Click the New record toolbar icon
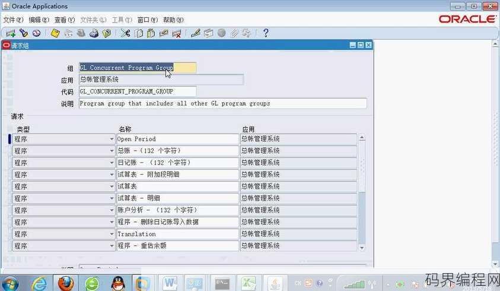Screen dimensions: 500x291 [x=11, y=33]
